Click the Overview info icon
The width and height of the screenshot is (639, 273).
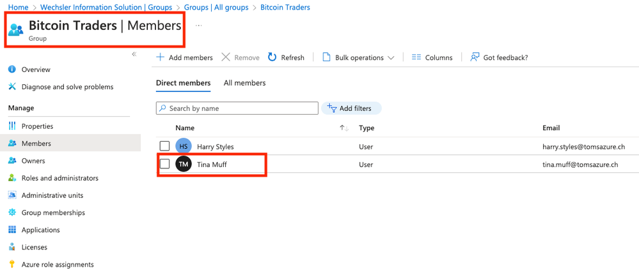tap(12, 70)
